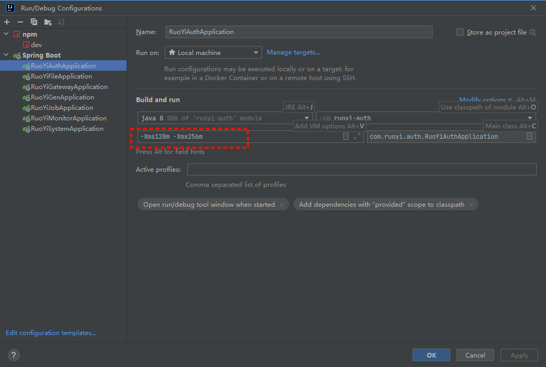Click the Active profiles input field

point(361,170)
